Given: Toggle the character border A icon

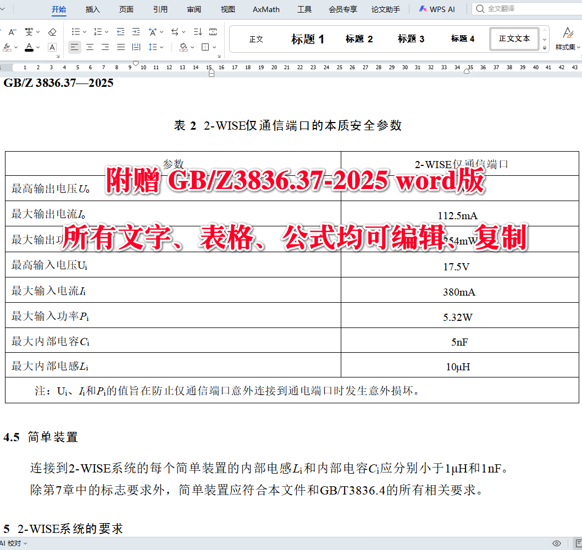Looking at the screenshot, I should click(x=52, y=47).
